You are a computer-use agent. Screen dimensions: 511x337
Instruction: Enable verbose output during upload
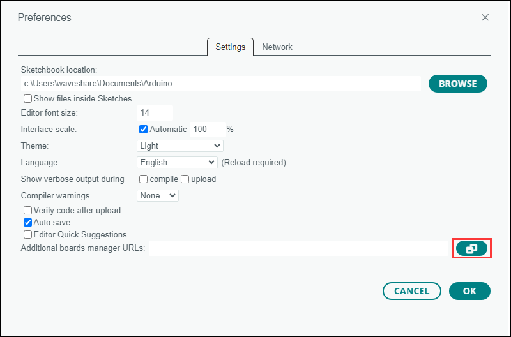[x=185, y=179]
